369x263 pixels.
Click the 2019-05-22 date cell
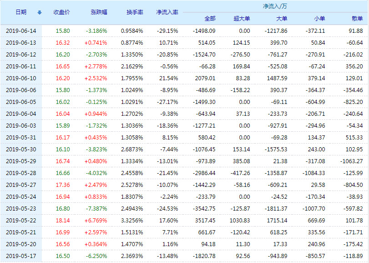[21, 221]
